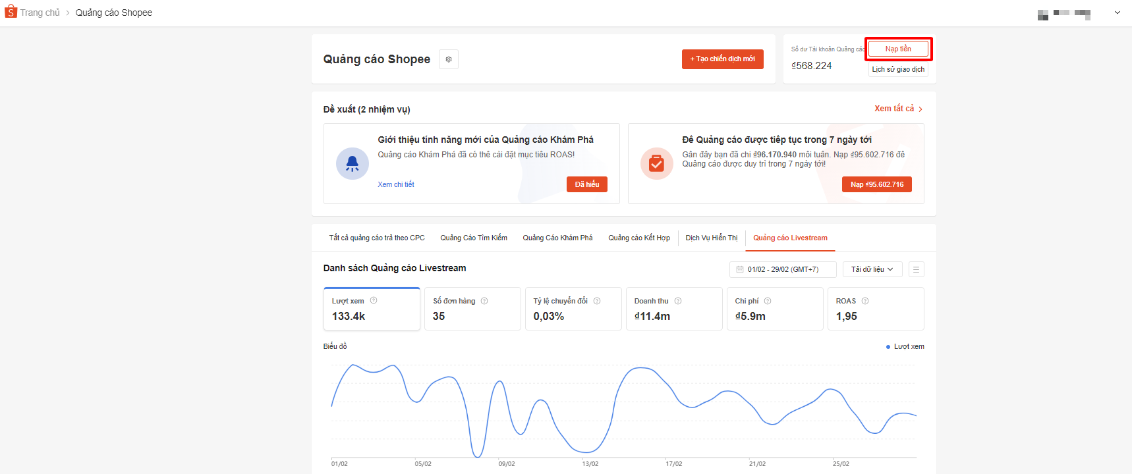Click help icon next to Tỷ lệ chuyển đổi
The width and height of the screenshot is (1132, 474).
597,301
